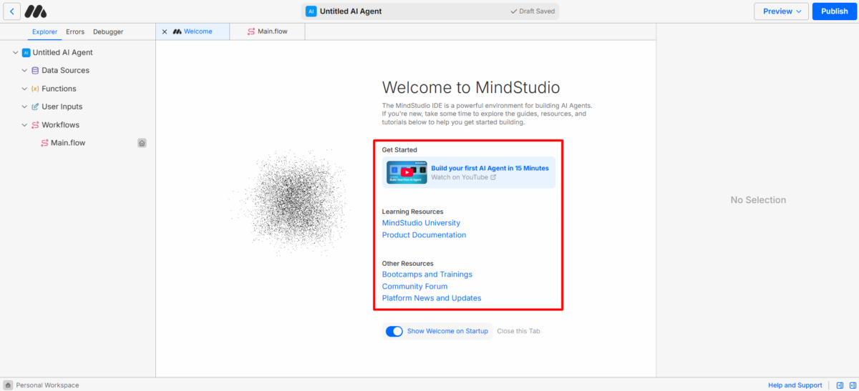Switch to the Explorer tab
Image resolution: width=859 pixels, height=391 pixels.
tap(45, 31)
